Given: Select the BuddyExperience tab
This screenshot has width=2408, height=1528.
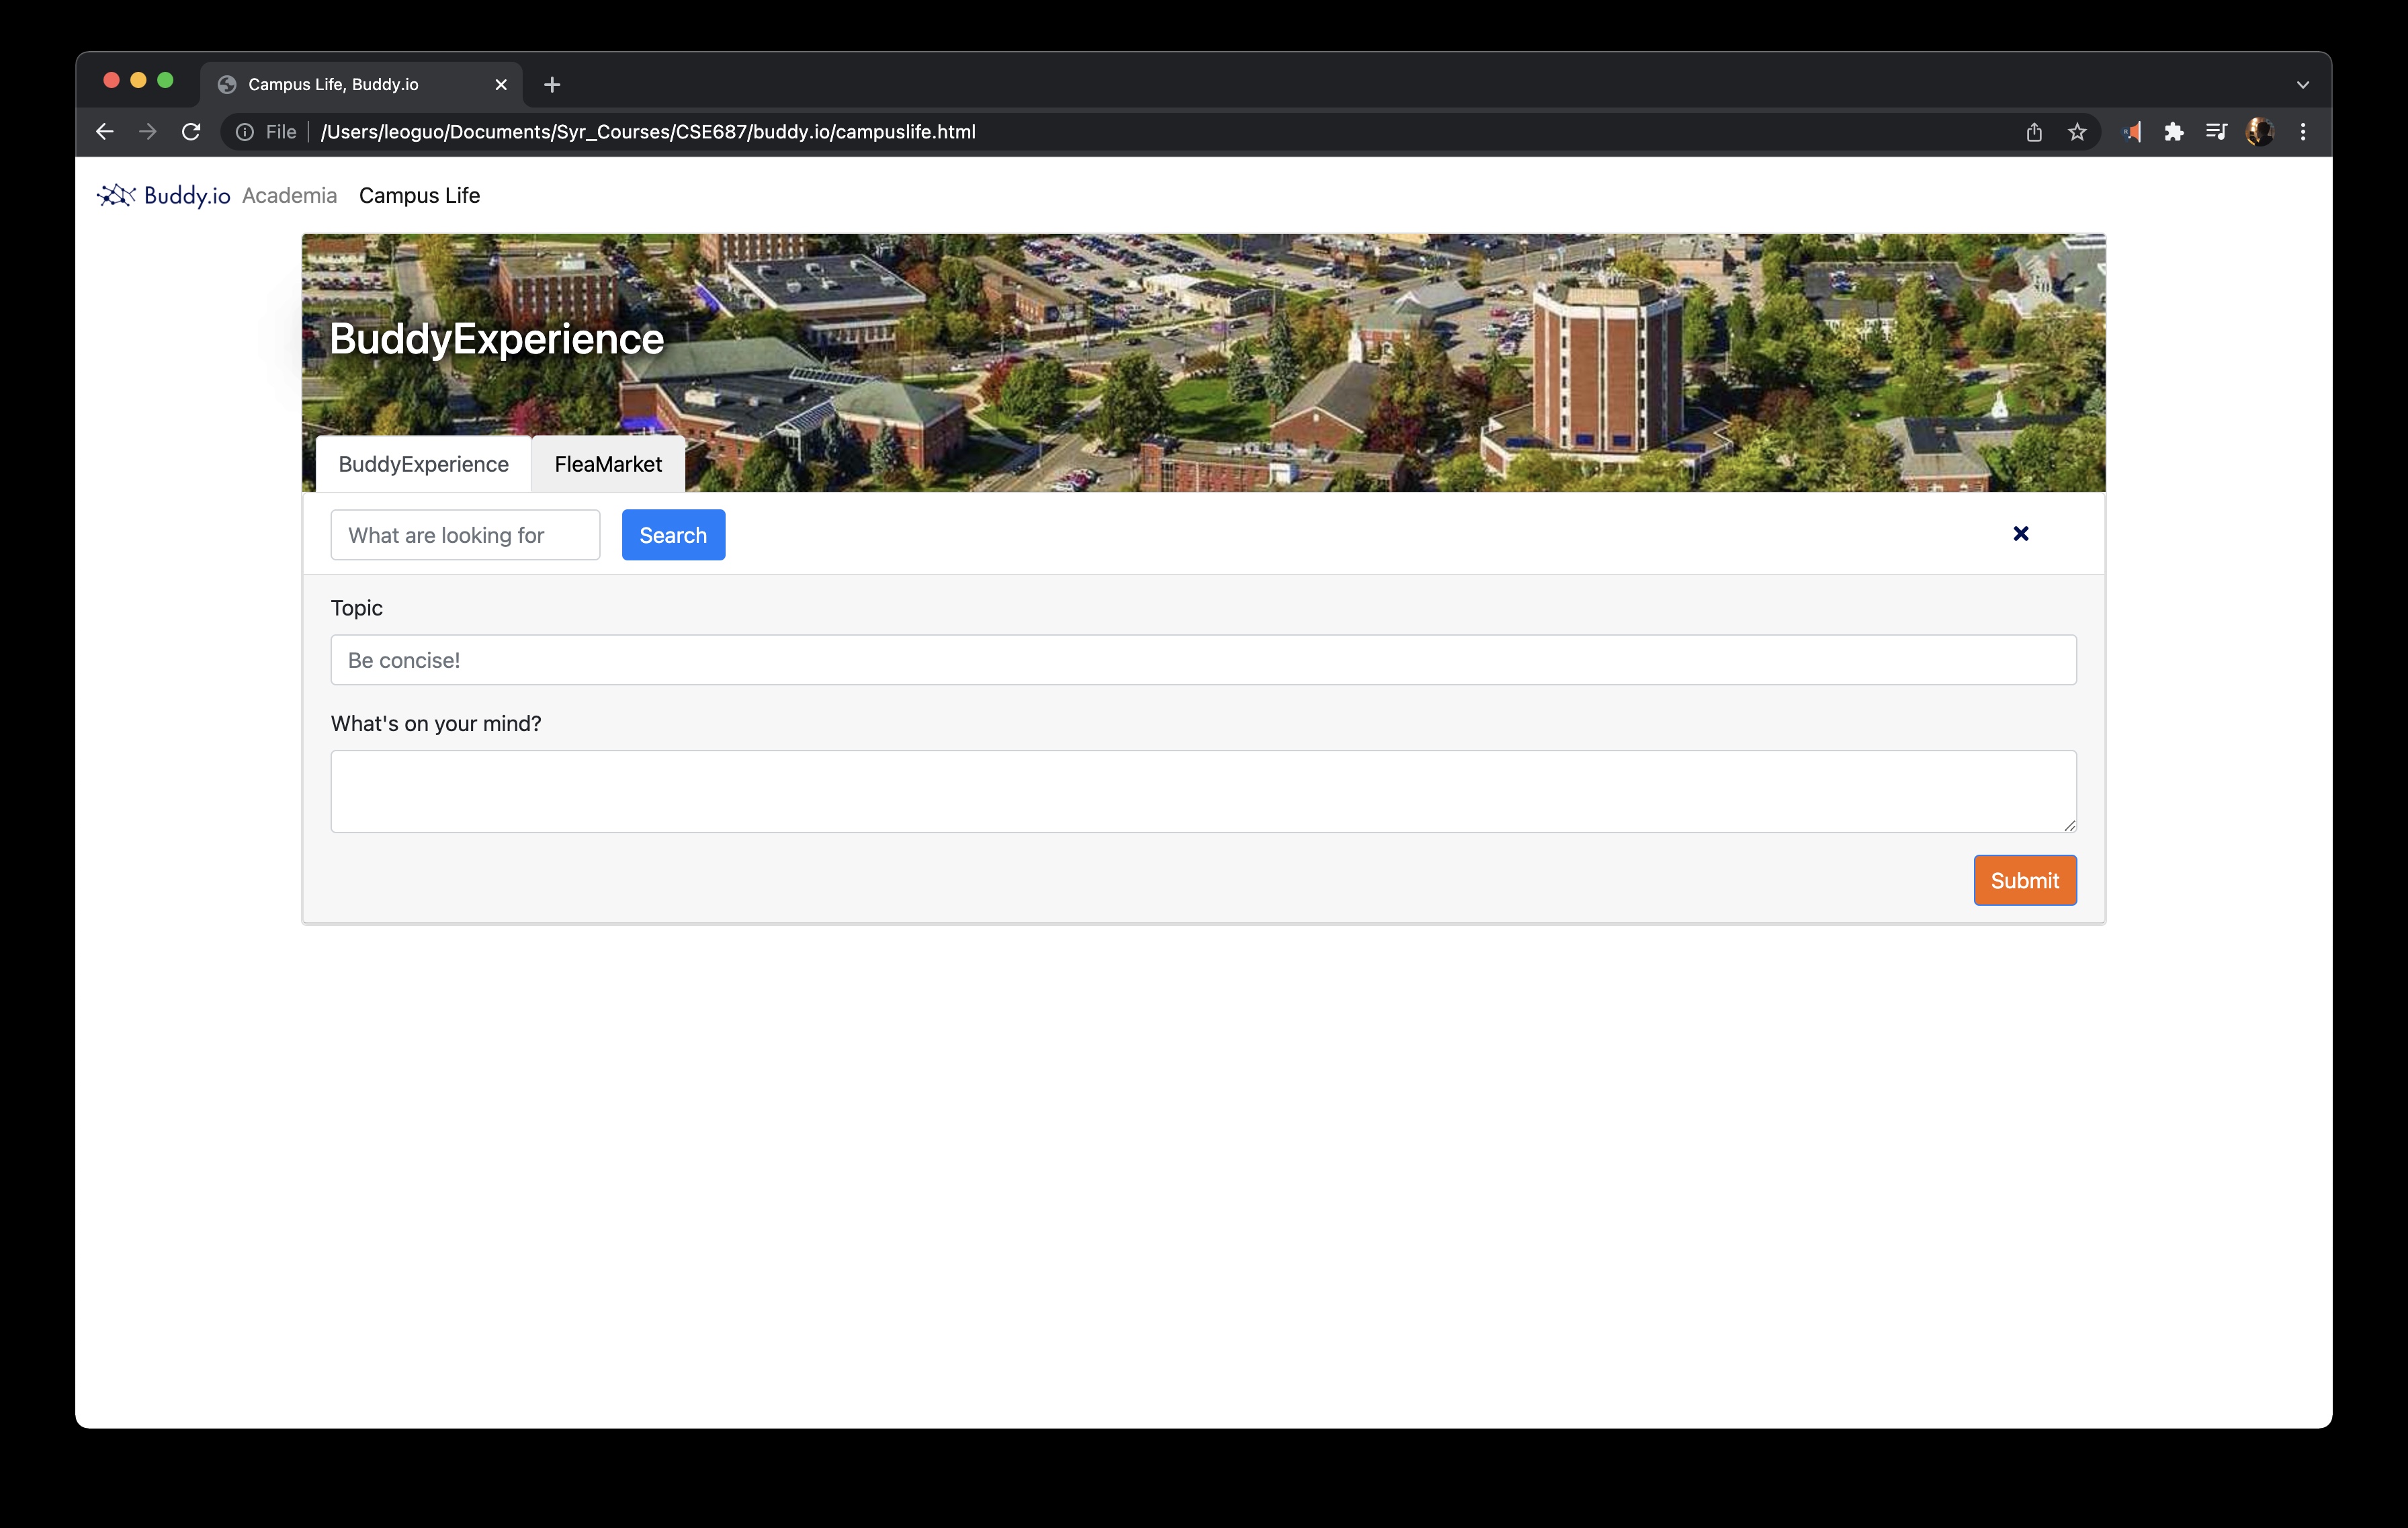Looking at the screenshot, I should tap(423, 464).
